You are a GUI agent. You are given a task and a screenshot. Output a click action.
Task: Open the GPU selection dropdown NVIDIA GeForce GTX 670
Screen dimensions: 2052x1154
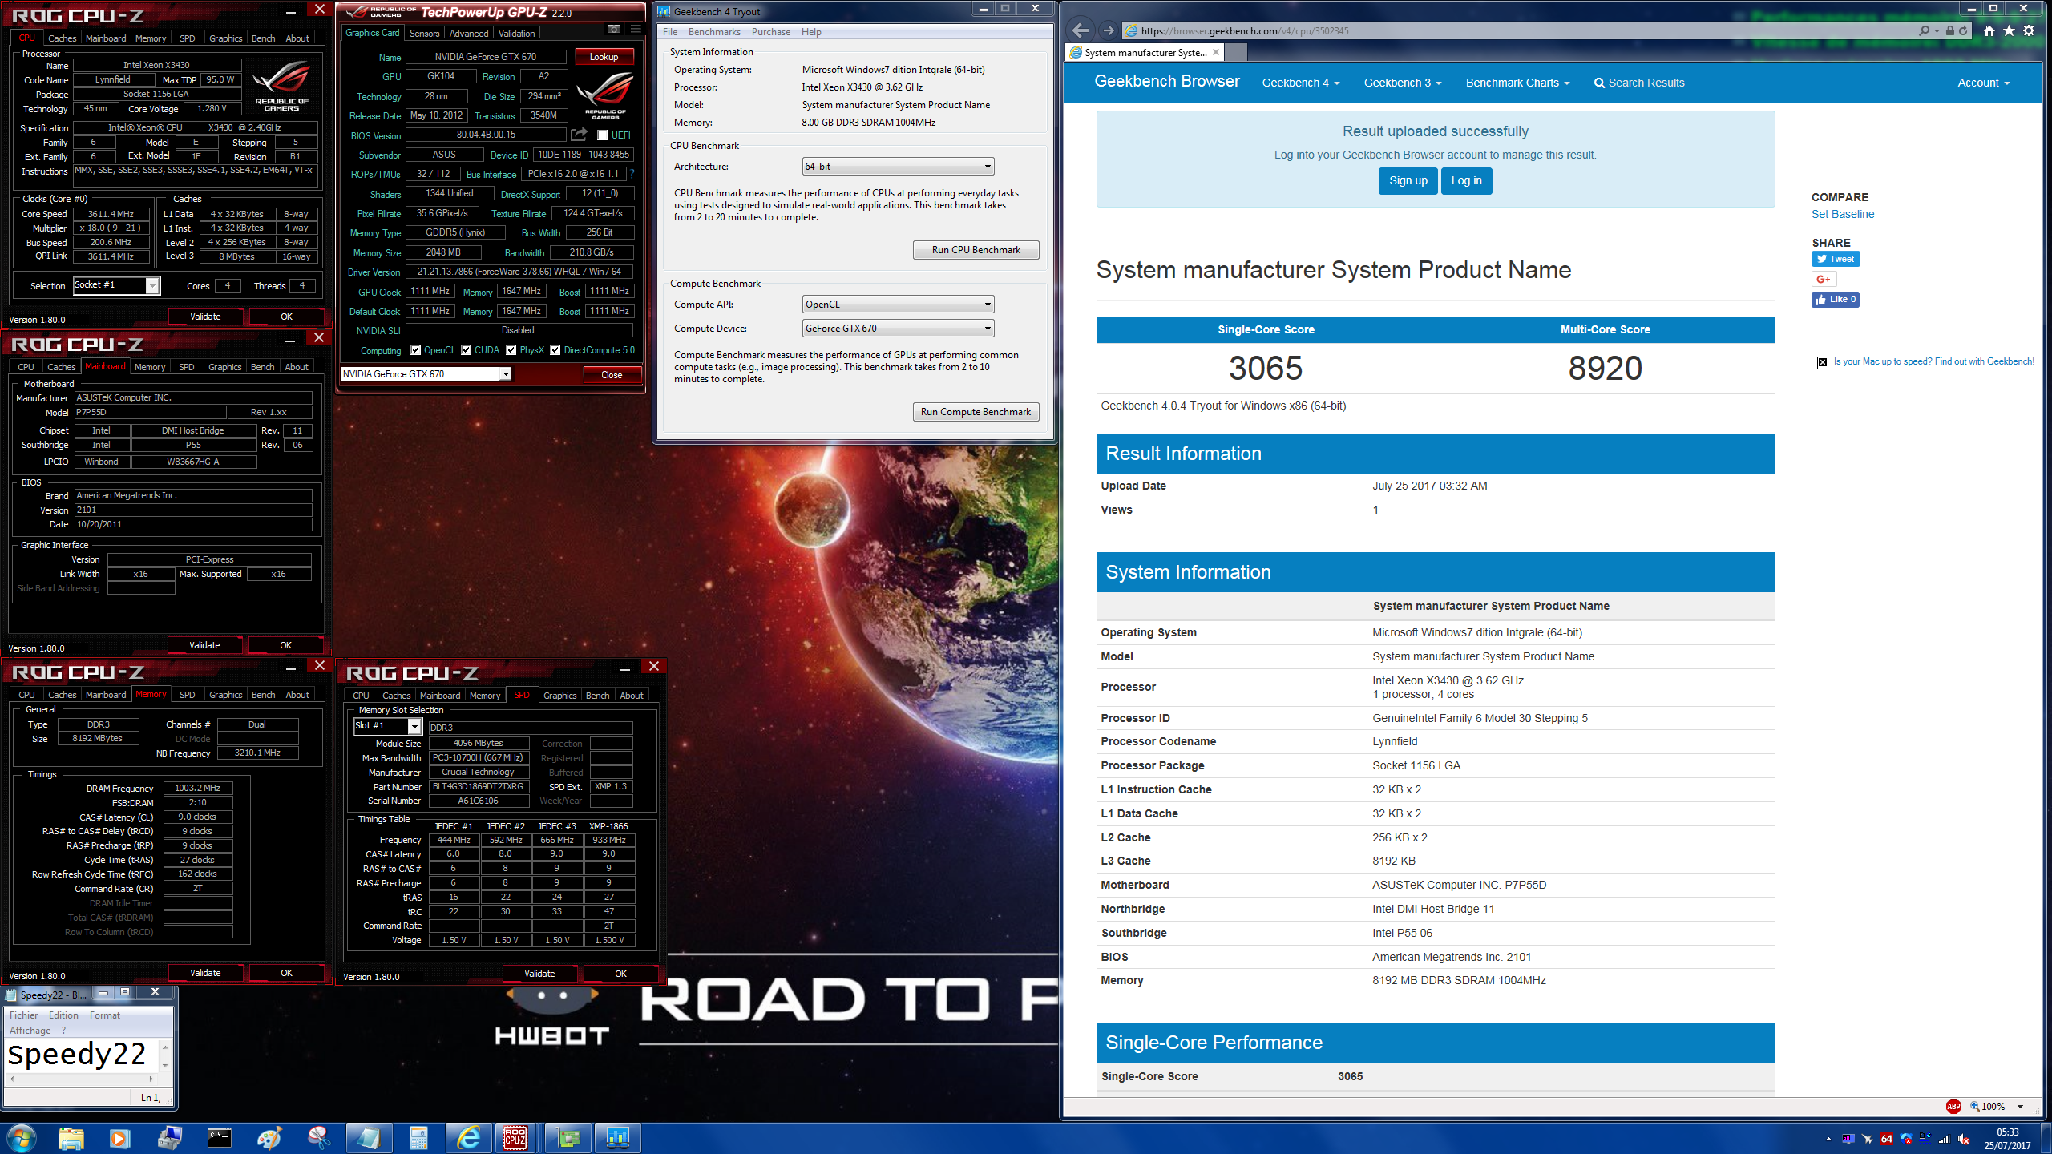click(426, 374)
